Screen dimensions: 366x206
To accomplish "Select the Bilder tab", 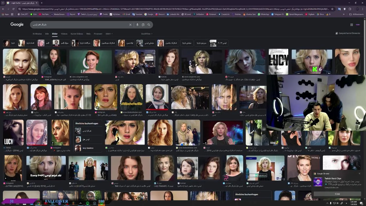I will pos(55,34).
